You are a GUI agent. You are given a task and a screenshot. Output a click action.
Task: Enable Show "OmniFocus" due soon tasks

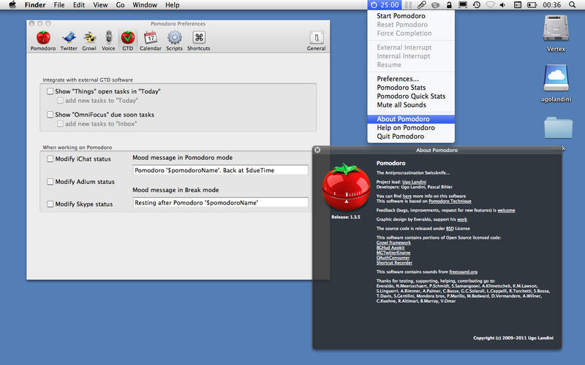[50, 115]
